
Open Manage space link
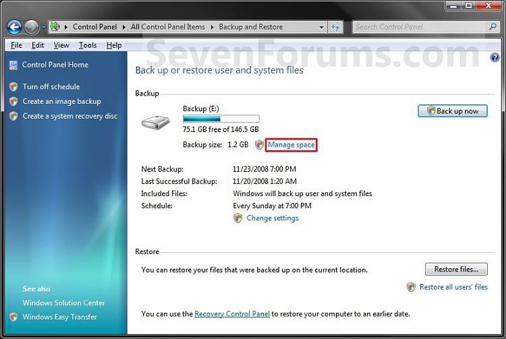click(x=291, y=145)
